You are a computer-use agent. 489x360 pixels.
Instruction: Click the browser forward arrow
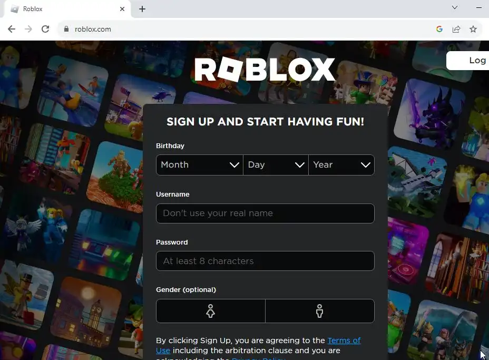coord(28,29)
